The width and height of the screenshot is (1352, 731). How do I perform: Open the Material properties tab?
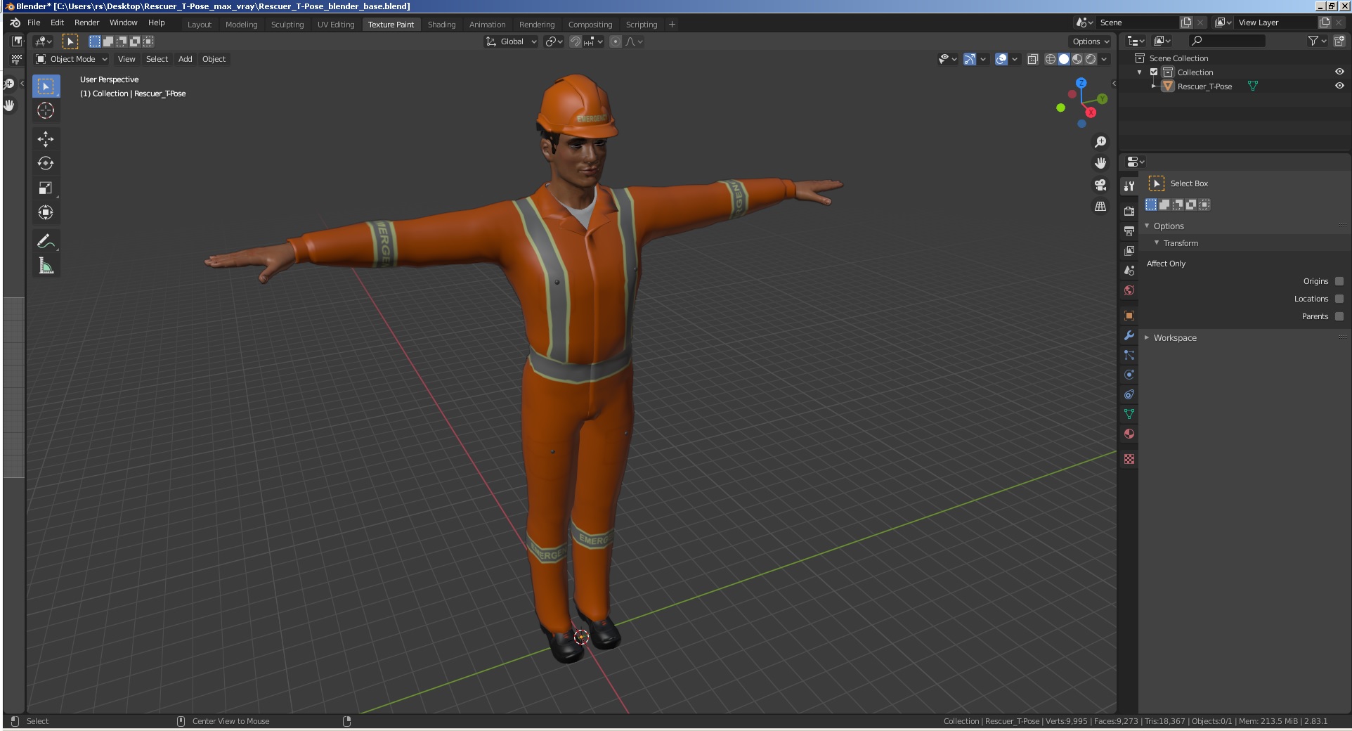tap(1129, 434)
